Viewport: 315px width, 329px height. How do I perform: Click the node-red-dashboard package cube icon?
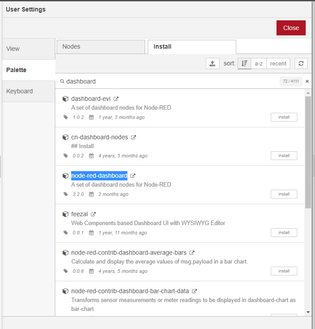[65, 176]
